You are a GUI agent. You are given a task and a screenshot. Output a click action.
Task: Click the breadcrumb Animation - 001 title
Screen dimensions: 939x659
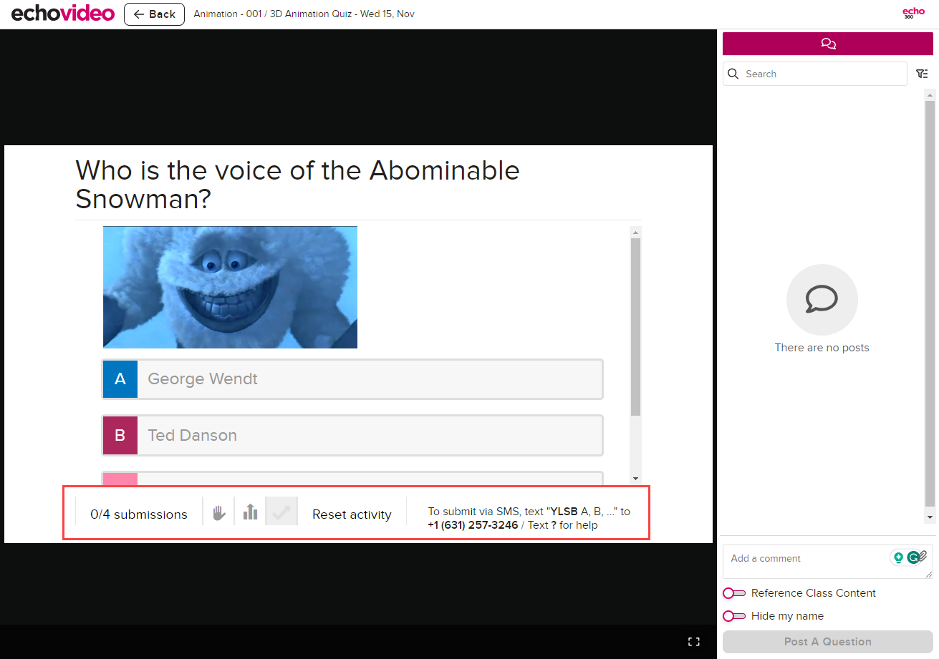[304, 14]
